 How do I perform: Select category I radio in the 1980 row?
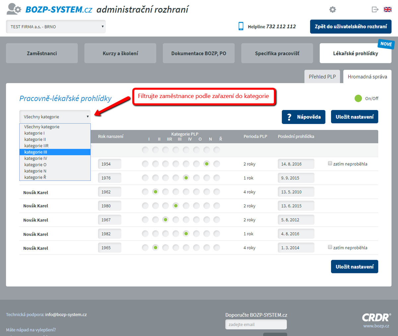[x=145, y=206]
